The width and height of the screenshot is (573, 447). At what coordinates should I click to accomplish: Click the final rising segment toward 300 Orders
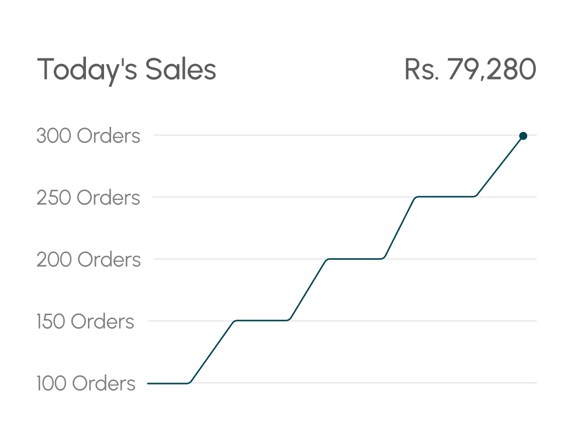(x=500, y=166)
